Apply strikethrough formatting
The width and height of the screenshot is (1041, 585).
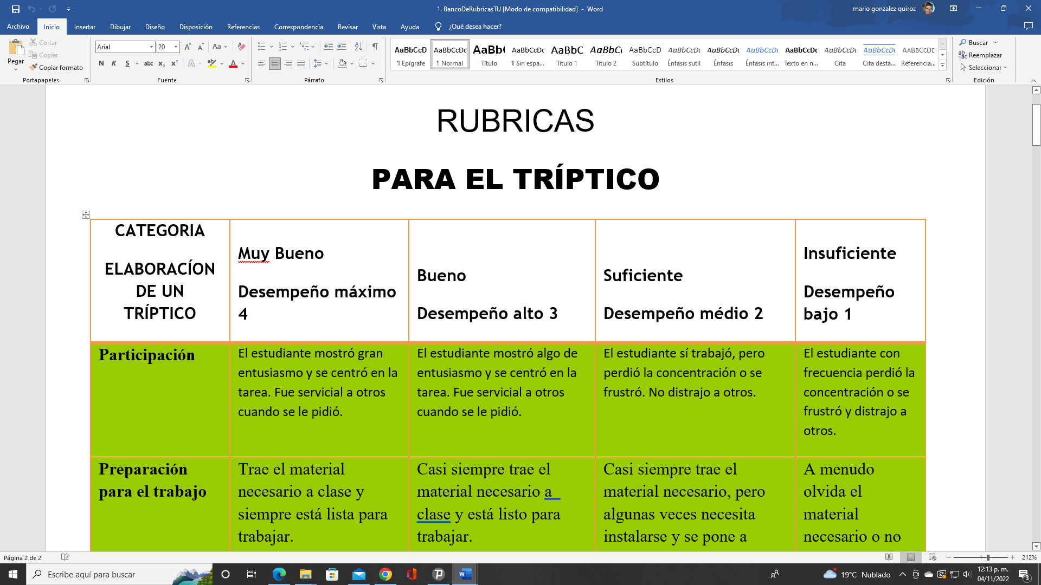148,63
